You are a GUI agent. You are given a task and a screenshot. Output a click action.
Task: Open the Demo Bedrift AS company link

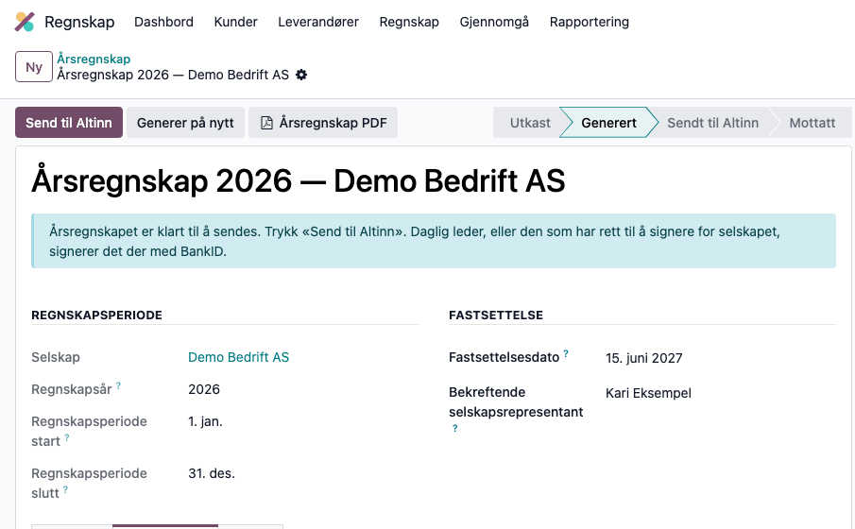point(238,357)
